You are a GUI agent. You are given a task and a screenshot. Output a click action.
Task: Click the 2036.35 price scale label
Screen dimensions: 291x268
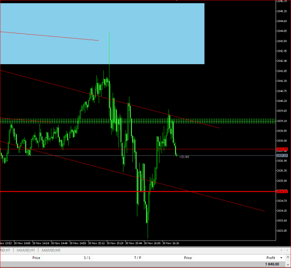282,171
